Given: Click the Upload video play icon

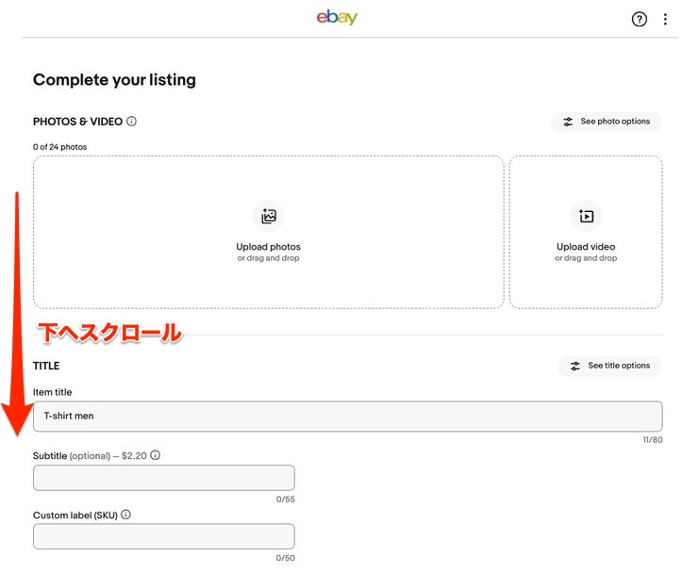Looking at the screenshot, I should click(x=586, y=216).
